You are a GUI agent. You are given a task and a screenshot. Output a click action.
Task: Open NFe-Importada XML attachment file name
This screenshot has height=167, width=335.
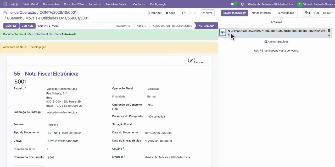276,31
